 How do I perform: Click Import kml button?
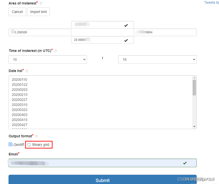(38, 12)
